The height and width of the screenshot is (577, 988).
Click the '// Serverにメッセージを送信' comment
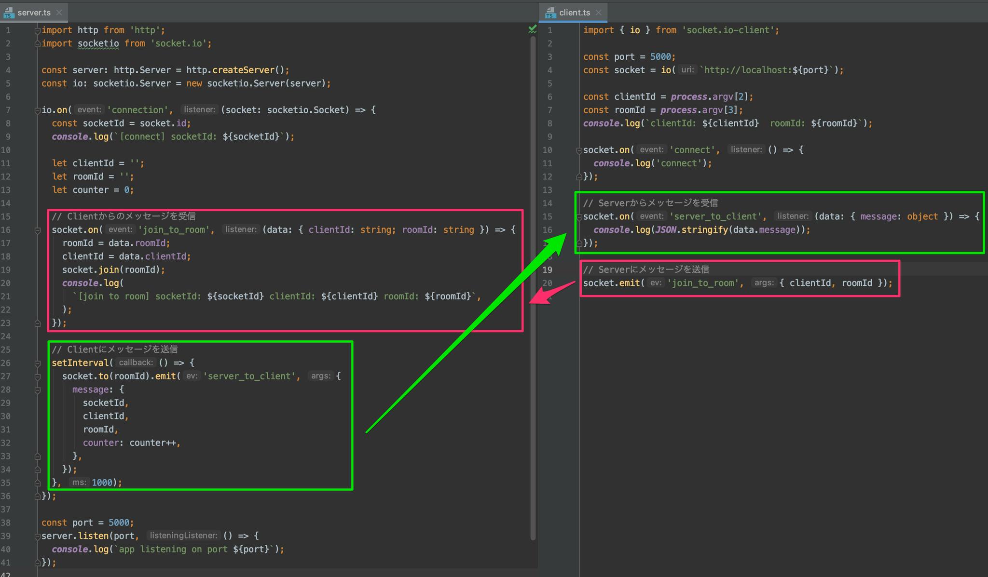pos(646,269)
